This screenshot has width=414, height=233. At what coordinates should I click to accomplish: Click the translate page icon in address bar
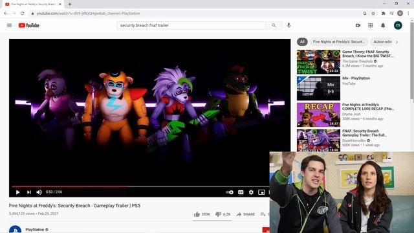click(x=365, y=13)
